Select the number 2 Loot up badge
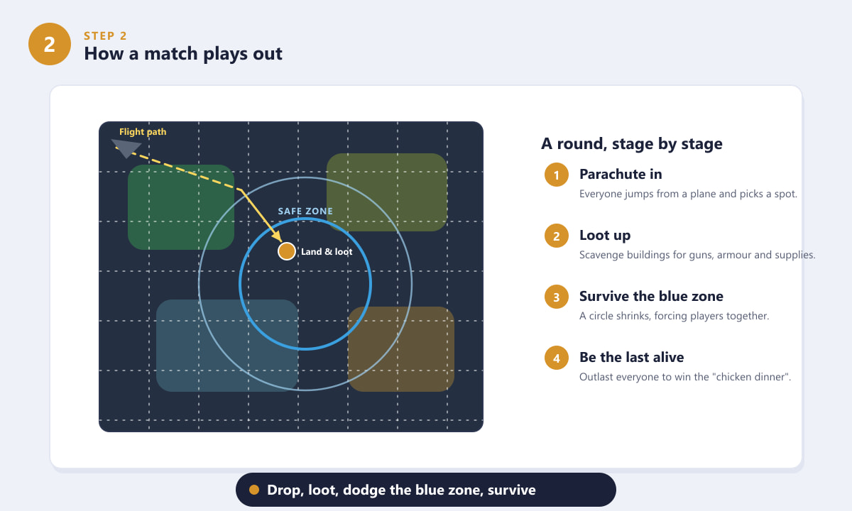Viewport: 852px width, 511px height. pos(557,236)
